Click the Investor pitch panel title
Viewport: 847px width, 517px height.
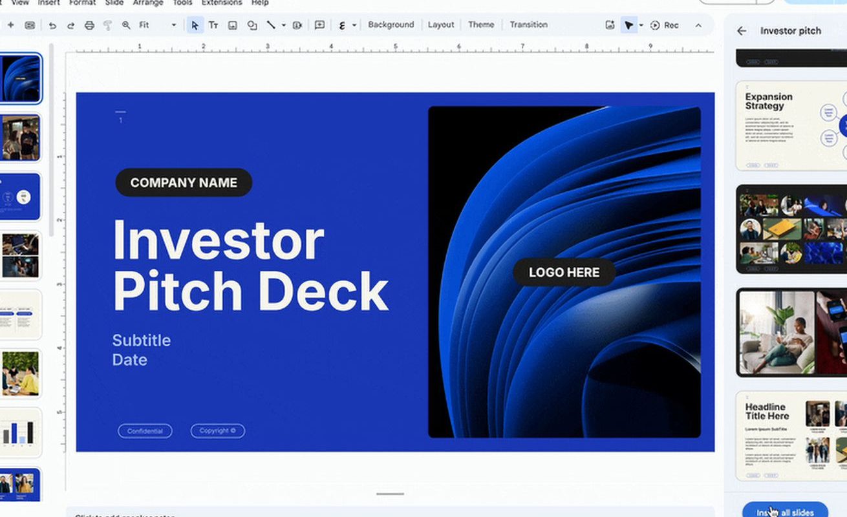(790, 30)
